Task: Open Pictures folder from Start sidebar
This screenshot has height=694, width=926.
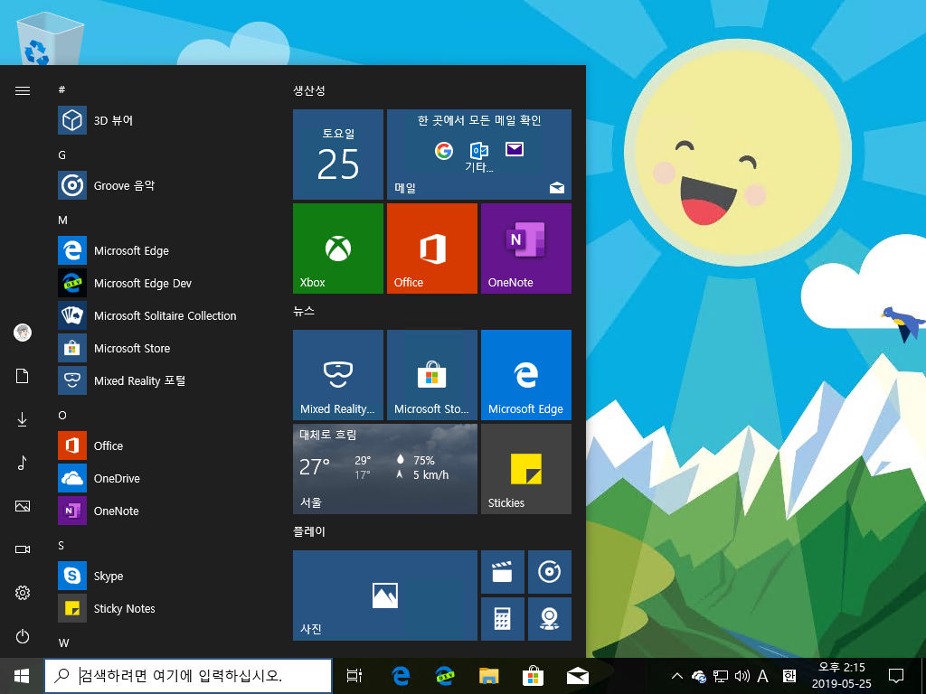Action: tap(23, 506)
